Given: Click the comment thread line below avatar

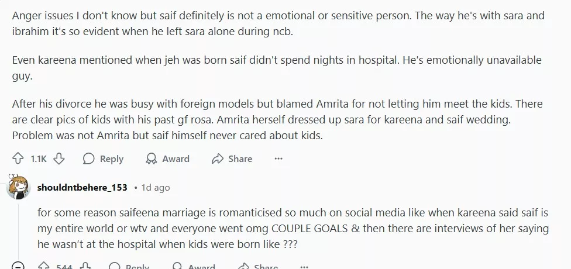Looking at the screenshot, I should coord(18,228).
